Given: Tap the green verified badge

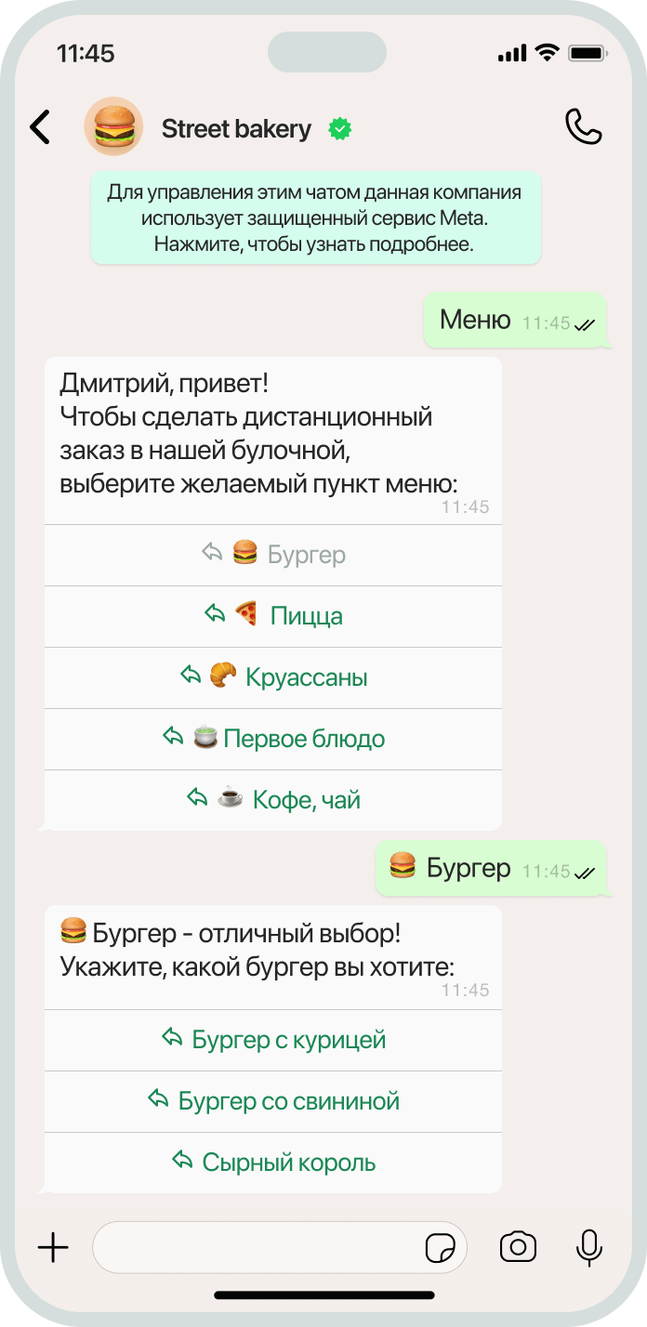Looking at the screenshot, I should [340, 129].
